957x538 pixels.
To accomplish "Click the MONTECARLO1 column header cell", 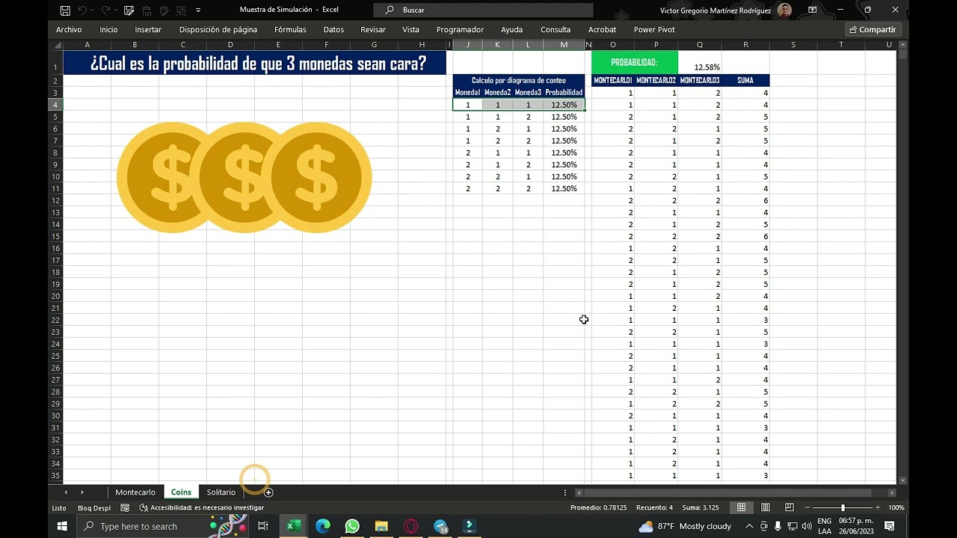I will coord(613,81).
